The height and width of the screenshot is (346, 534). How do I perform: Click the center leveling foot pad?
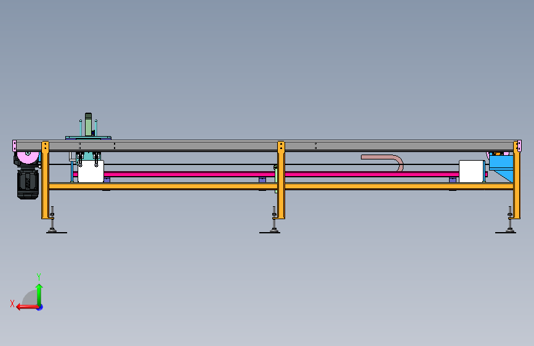pyautogui.click(x=269, y=233)
